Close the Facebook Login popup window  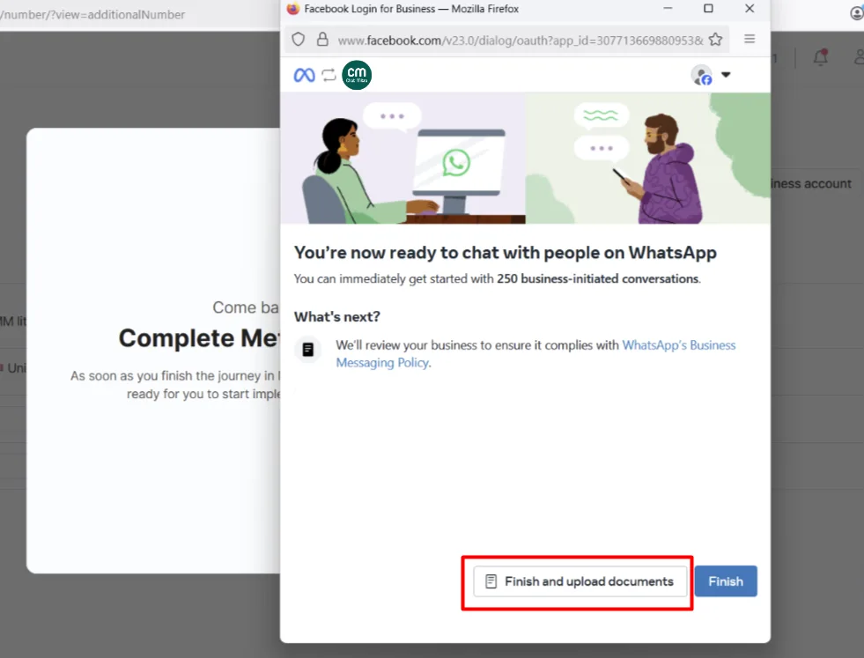(x=750, y=8)
